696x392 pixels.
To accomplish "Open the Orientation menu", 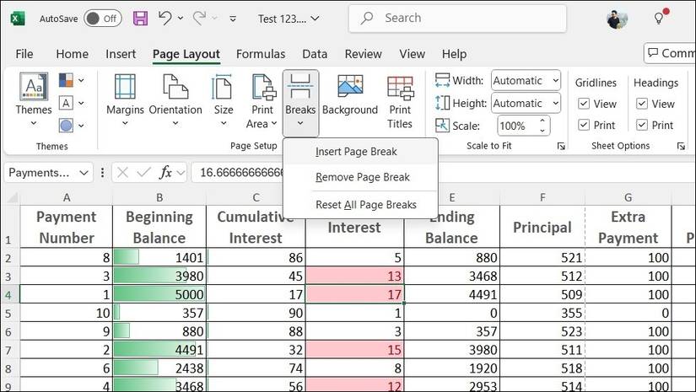I will [175, 100].
